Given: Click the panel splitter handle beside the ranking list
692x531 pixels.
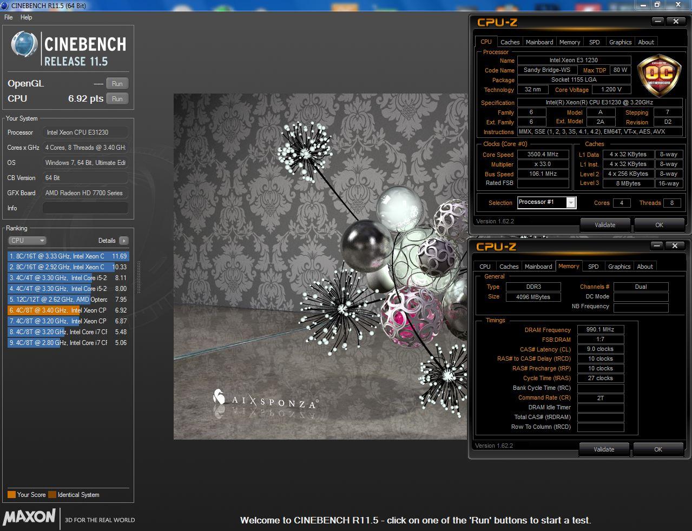Looking at the screenshot, I should pyautogui.click(x=139, y=277).
